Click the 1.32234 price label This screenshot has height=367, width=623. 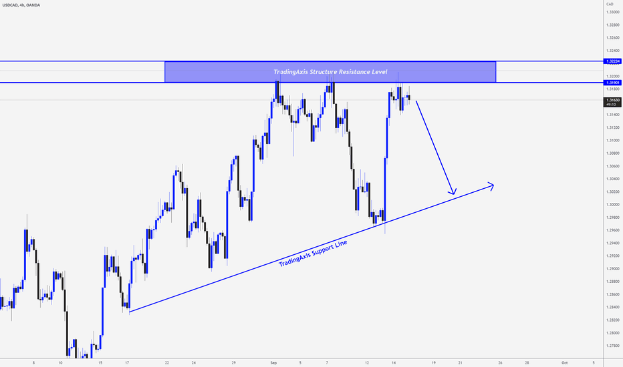612,61
